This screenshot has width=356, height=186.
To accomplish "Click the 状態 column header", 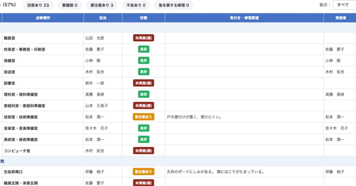I will pyautogui.click(x=144, y=18).
